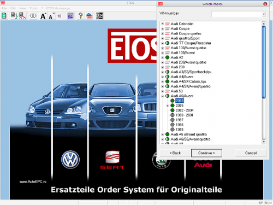Select Audi A3/S3/Sportback/qu. entry
Image resolution: width=273 pixels, height=205 pixels.
(191, 72)
